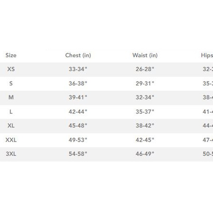Select the M size row label
The image size is (213, 213).
point(11,98)
